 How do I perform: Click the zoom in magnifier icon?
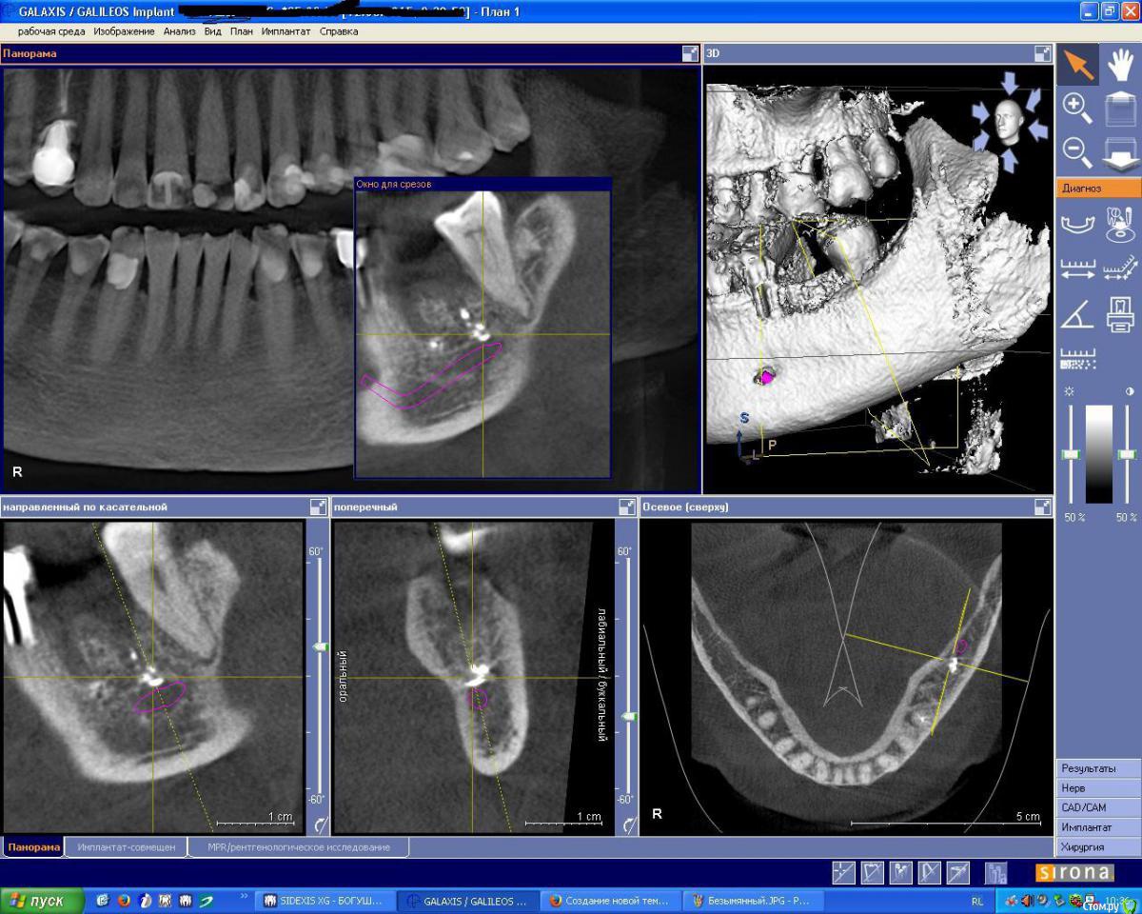pos(1077,108)
